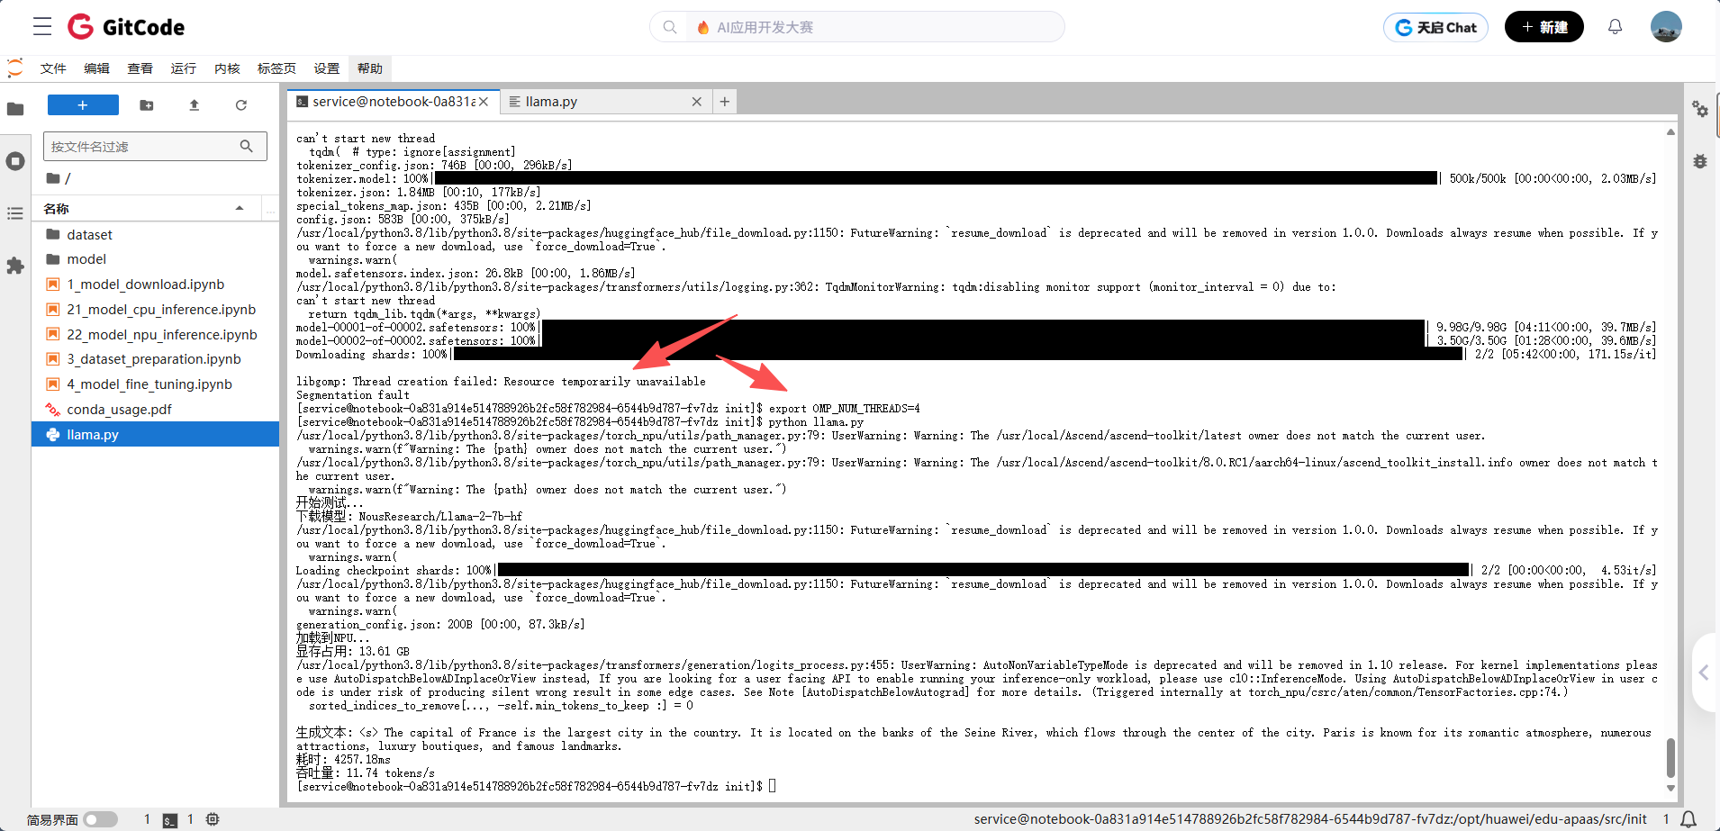Open the running terminals and kernels panel

coord(15,161)
